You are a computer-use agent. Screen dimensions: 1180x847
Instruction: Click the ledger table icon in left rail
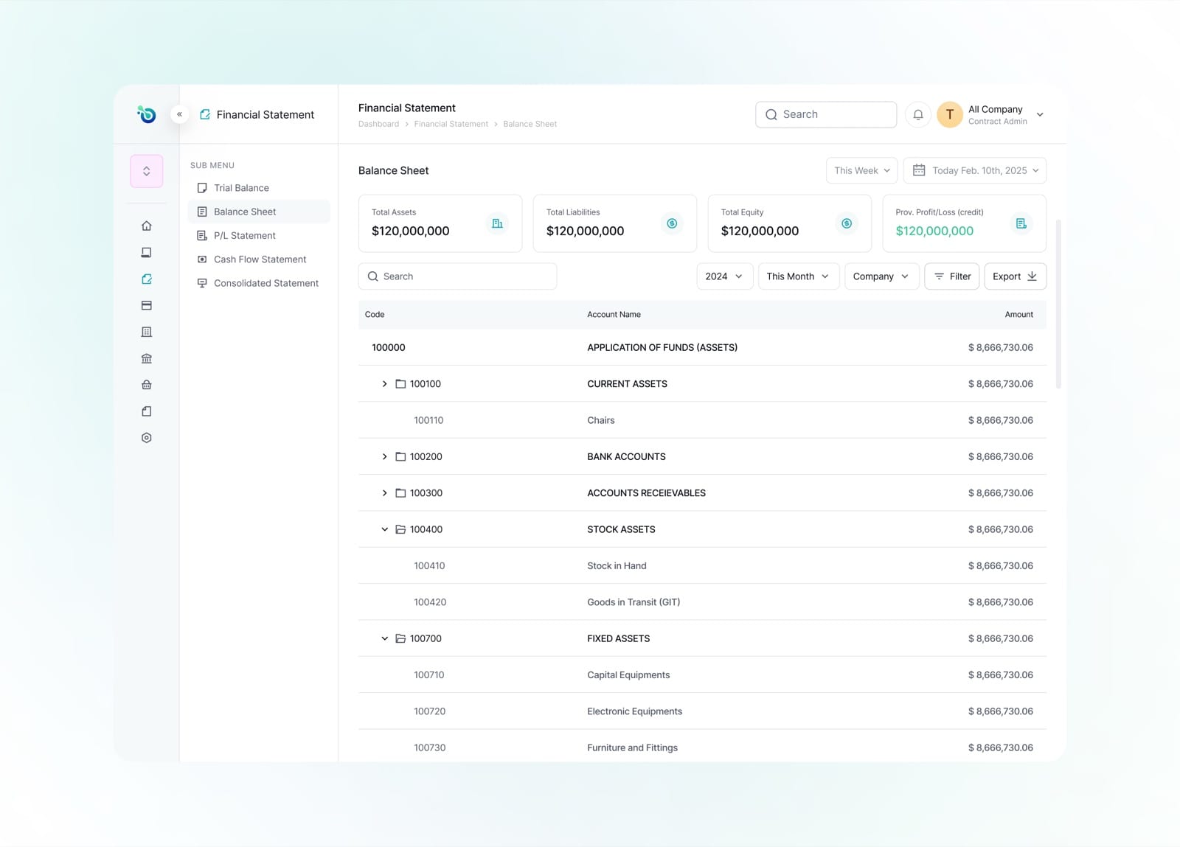pyautogui.click(x=147, y=332)
